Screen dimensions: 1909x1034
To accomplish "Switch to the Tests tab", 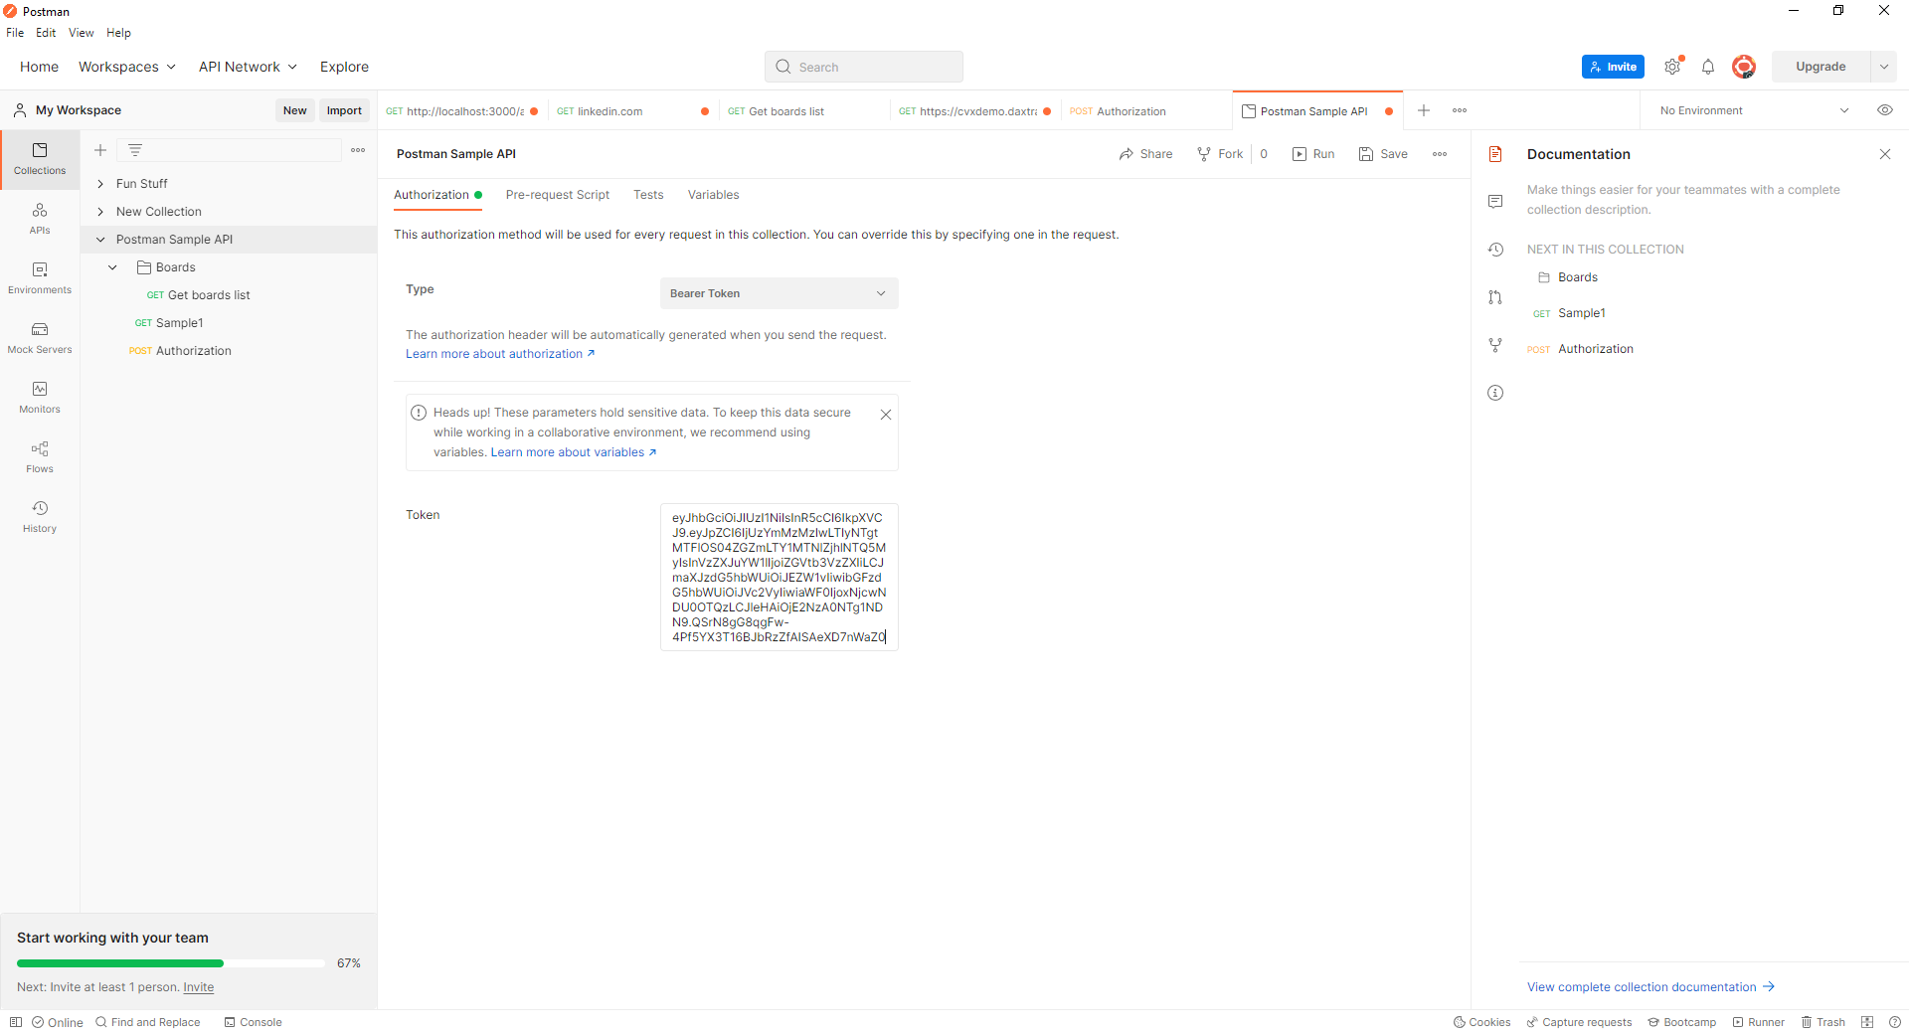I will 648,195.
